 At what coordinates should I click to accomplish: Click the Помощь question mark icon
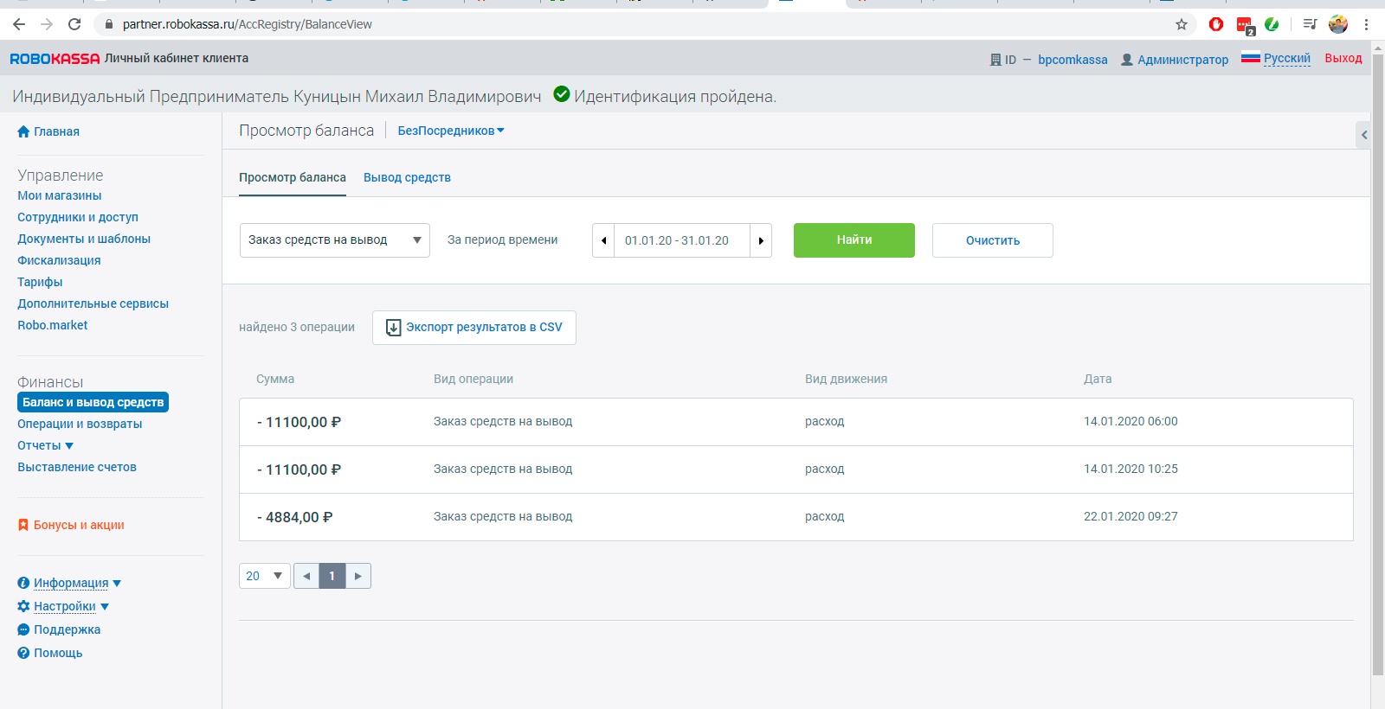pos(23,653)
